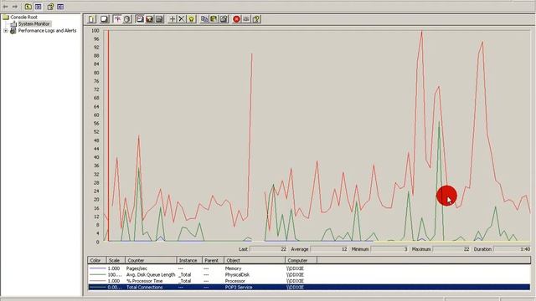536x301 pixels.
Task: Click the red Freeze Display icon
Action: tap(236, 19)
